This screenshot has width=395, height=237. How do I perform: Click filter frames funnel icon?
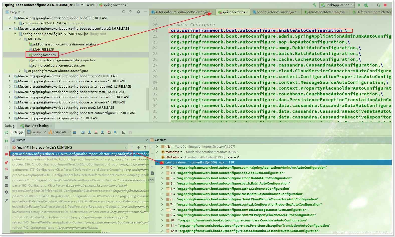(145, 147)
